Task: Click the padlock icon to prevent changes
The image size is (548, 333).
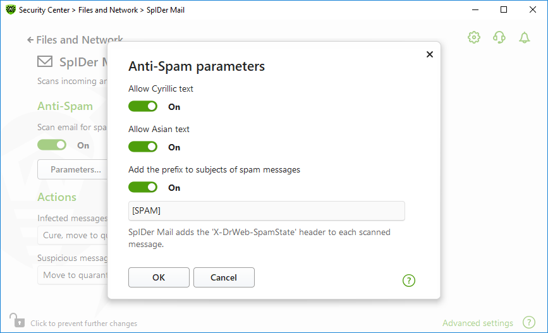Action: (17, 320)
